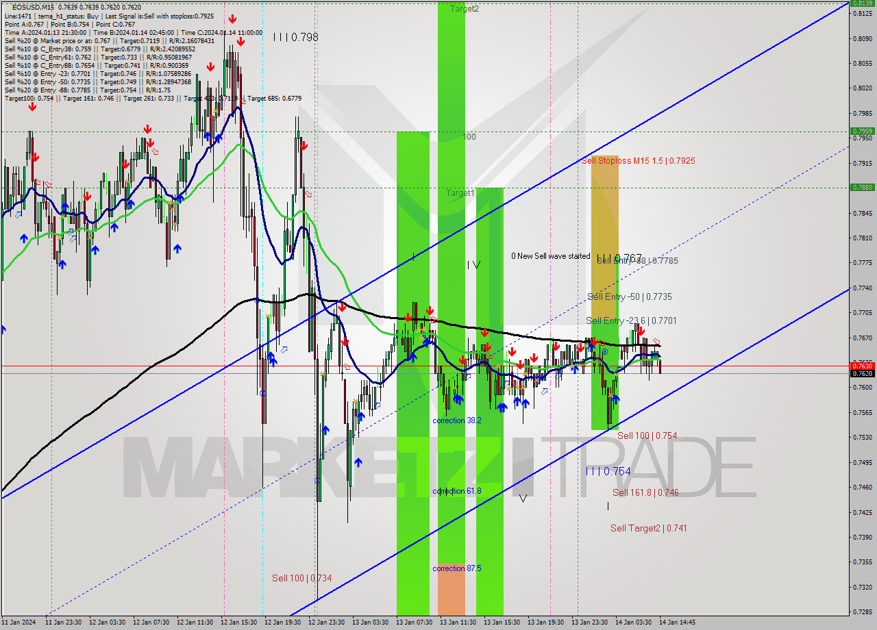This screenshot has width=877, height=630.
Task: Click the '100' level label
Action: pos(468,137)
